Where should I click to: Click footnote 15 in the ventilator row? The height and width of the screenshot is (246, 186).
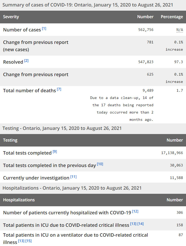29,241
